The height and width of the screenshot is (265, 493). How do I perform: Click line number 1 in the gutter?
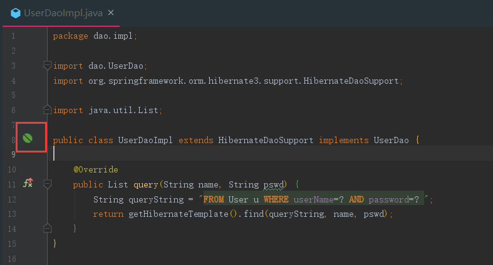click(x=13, y=36)
